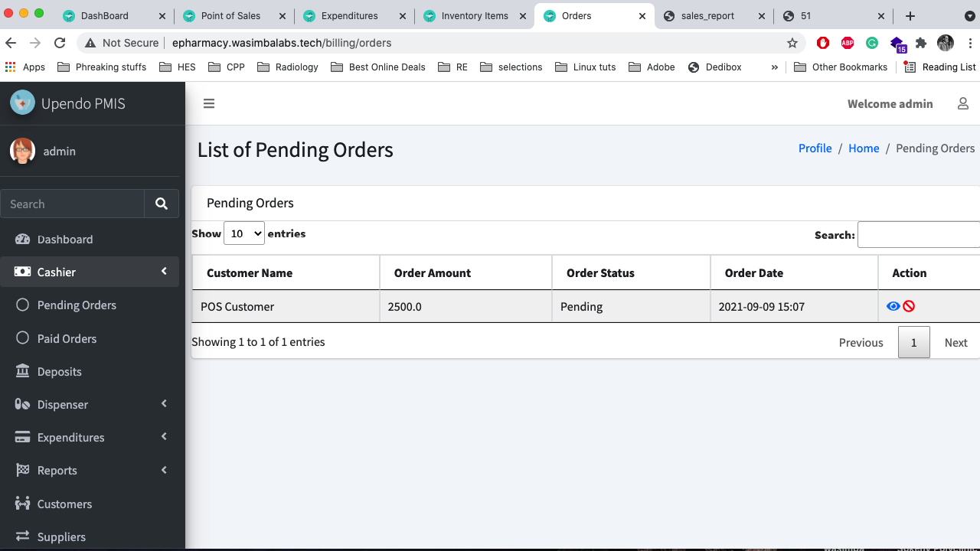Click the search magnifier button in sidebar

pyautogui.click(x=162, y=204)
